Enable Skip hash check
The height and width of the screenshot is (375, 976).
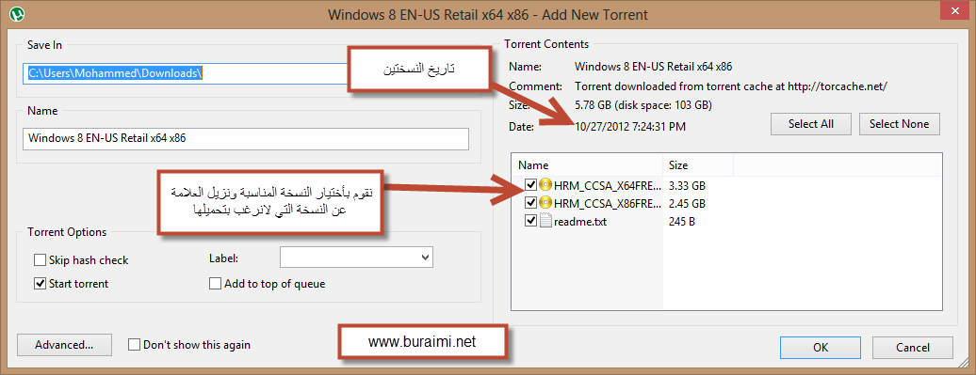click(x=40, y=260)
